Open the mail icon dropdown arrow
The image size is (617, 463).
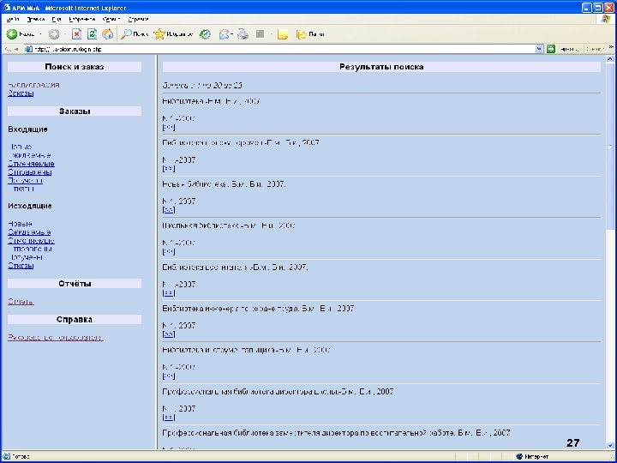(231, 34)
